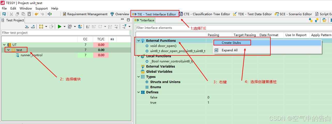The height and width of the screenshot is (124, 332).
Task: Click the balloon icon next to Overview
Action: click(x=112, y=14)
